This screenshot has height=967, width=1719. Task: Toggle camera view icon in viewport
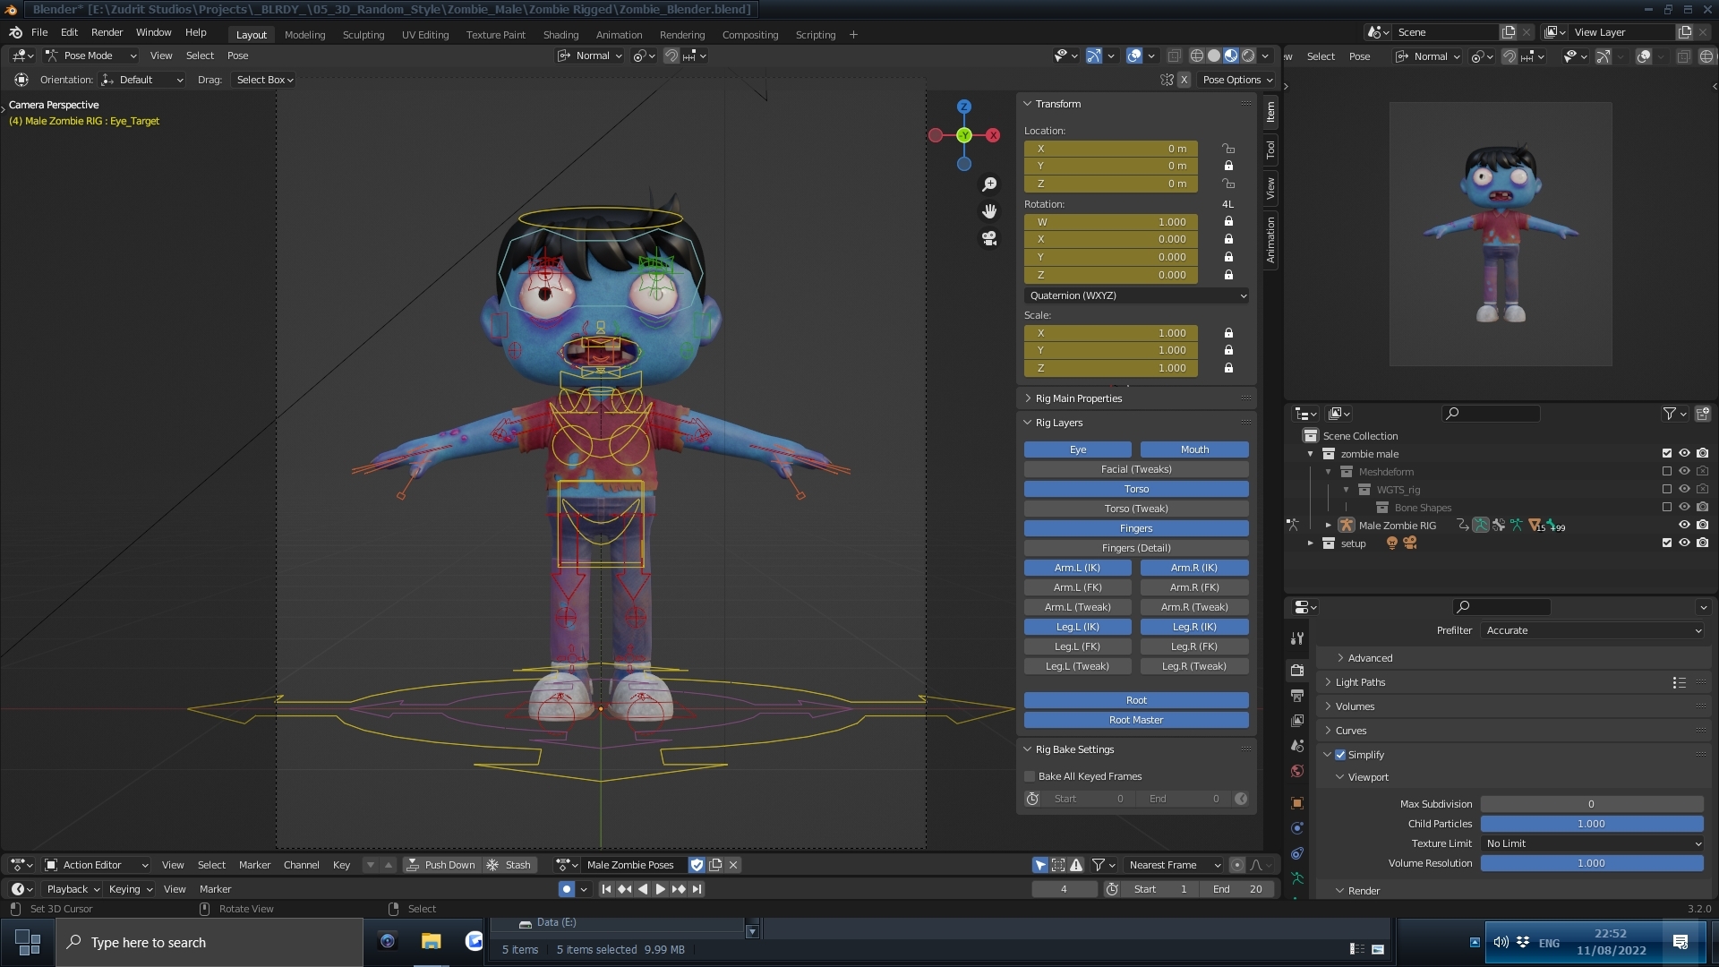click(989, 238)
